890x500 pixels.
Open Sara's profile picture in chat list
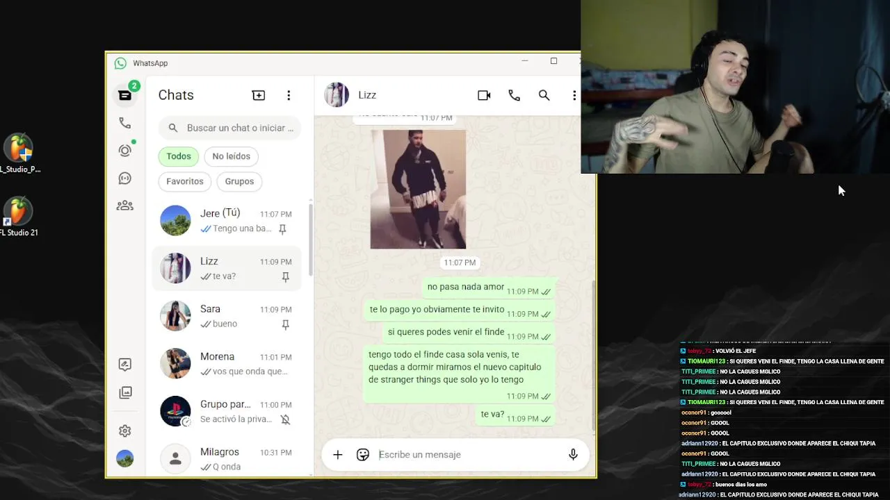[175, 316]
